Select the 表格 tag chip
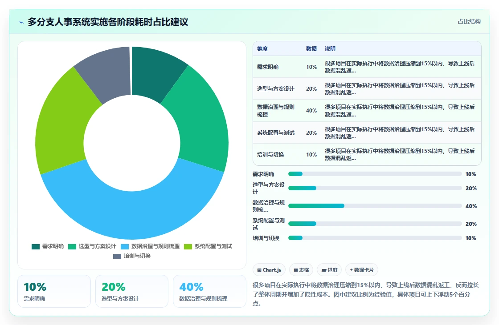Image resolution: width=499 pixels, height=325 pixels. point(301,270)
